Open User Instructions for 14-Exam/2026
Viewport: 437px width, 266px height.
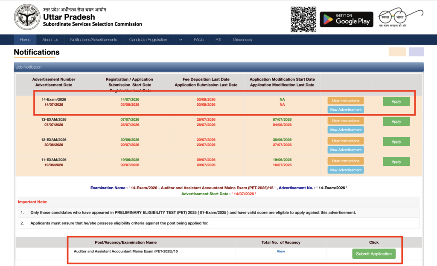tap(346, 101)
